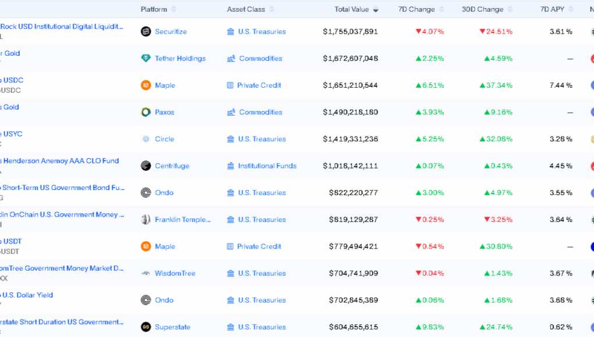Viewport: 594px width, 337px height.
Task: Open the Henderson Anemoy AAA CLO Fund link
Action: 61,161
